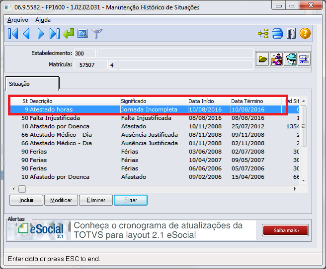Select Ferias row starting 03/06/2008

coord(155,152)
